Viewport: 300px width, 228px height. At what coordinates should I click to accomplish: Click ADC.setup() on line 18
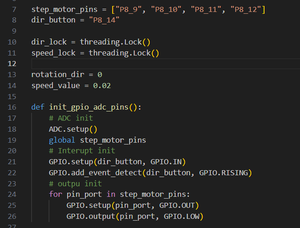tap(73, 129)
